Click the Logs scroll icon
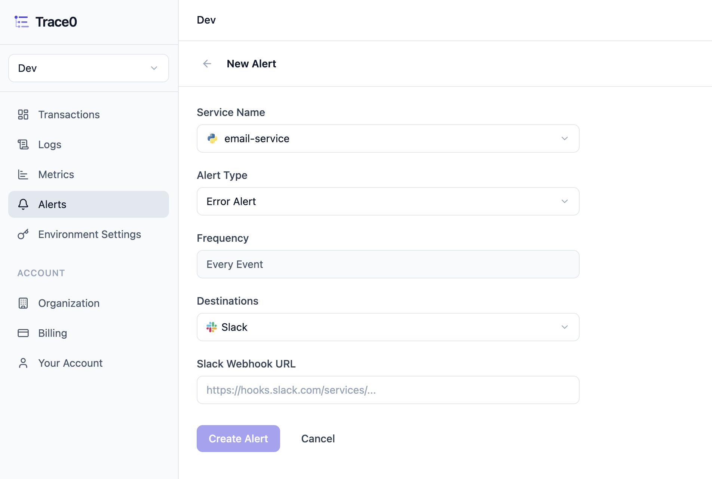 click(23, 144)
